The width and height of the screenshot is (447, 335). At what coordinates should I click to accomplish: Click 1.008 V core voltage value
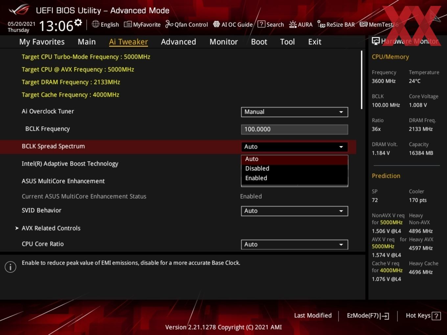(418, 105)
